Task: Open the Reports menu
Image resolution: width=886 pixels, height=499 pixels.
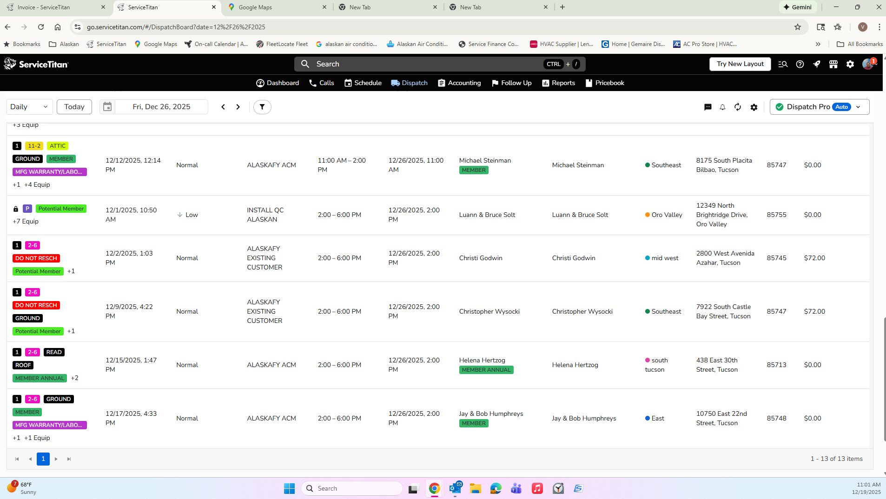Action: coord(558,83)
